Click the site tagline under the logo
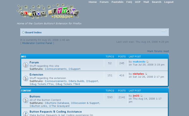The image size is (189, 116). tap(49, 24)
